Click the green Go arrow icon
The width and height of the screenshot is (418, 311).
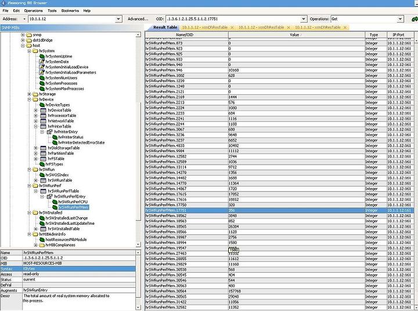415,19
